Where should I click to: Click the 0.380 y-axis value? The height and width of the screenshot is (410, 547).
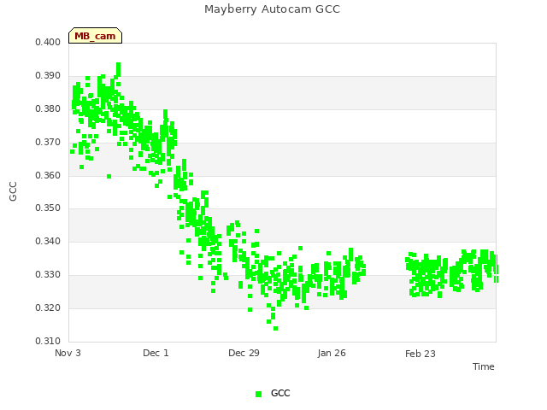pos(48,108)
